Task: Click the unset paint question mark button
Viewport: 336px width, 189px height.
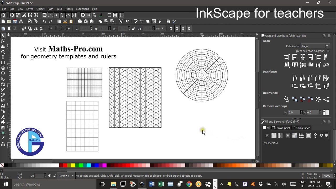Action: pyautogui.click(x=315, y=135)
